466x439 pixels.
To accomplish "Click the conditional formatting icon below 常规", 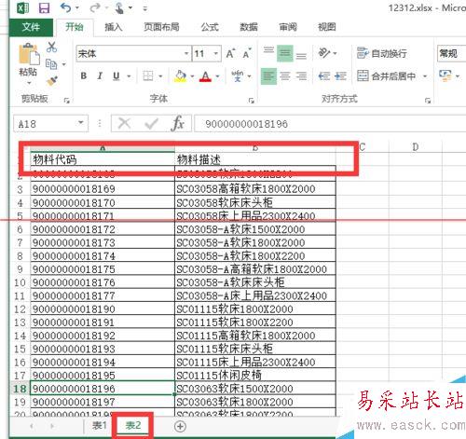I will pyautogui.click(x=445, y=75).
